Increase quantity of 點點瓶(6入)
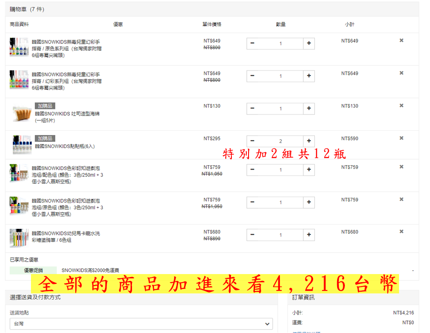Image resolution: width=430 pixels, height=333 pixels. tap(309, 141)
